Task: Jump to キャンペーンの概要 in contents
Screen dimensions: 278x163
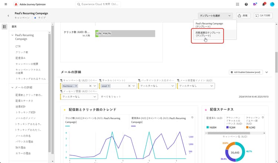Action: 27,64
